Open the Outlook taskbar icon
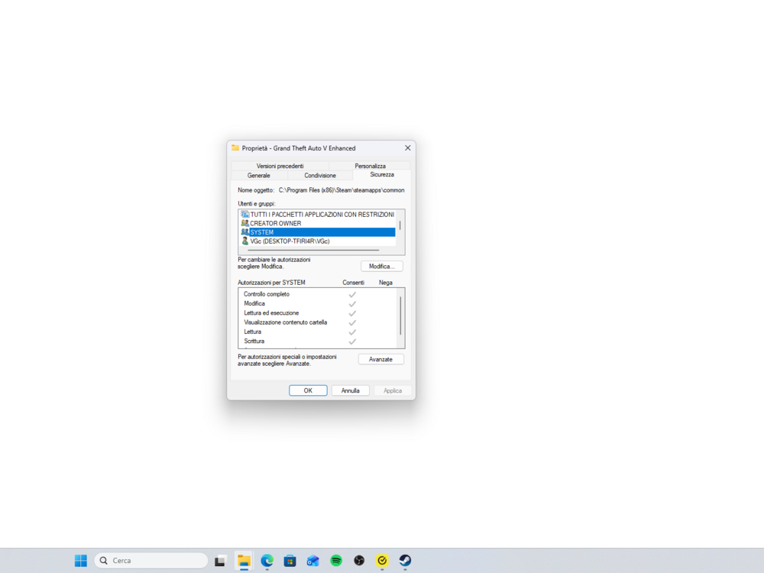This screenshot has width=764, height=573. pyautogui.click(x=312, y=561)
